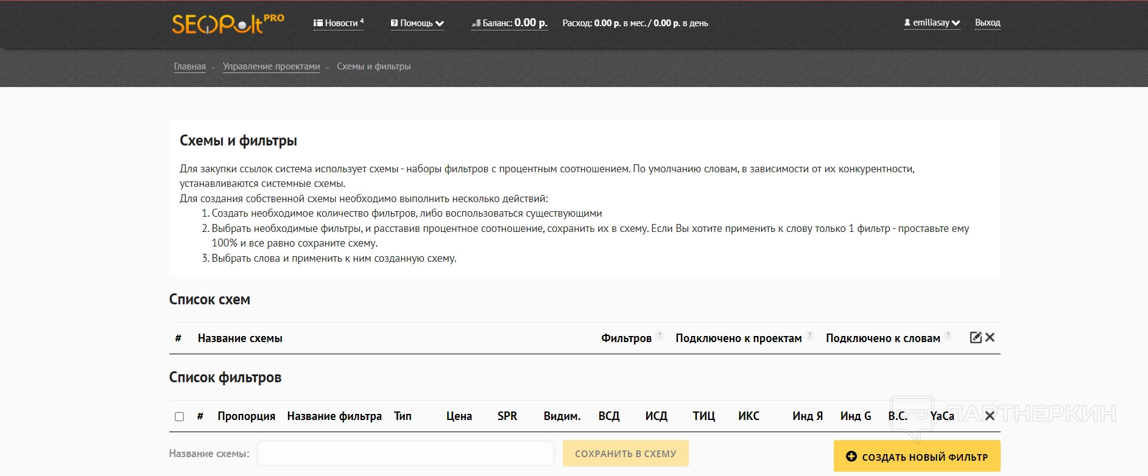Viewport: 1148px width, 476px height.
Task: Open the emiliasay user dropdown
Action: click(932, 23)
